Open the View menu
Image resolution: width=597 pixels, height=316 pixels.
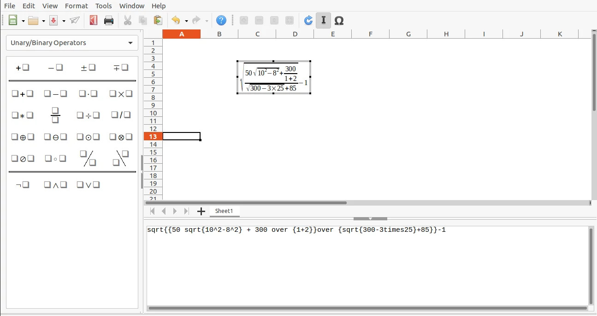tap(50, 6)
